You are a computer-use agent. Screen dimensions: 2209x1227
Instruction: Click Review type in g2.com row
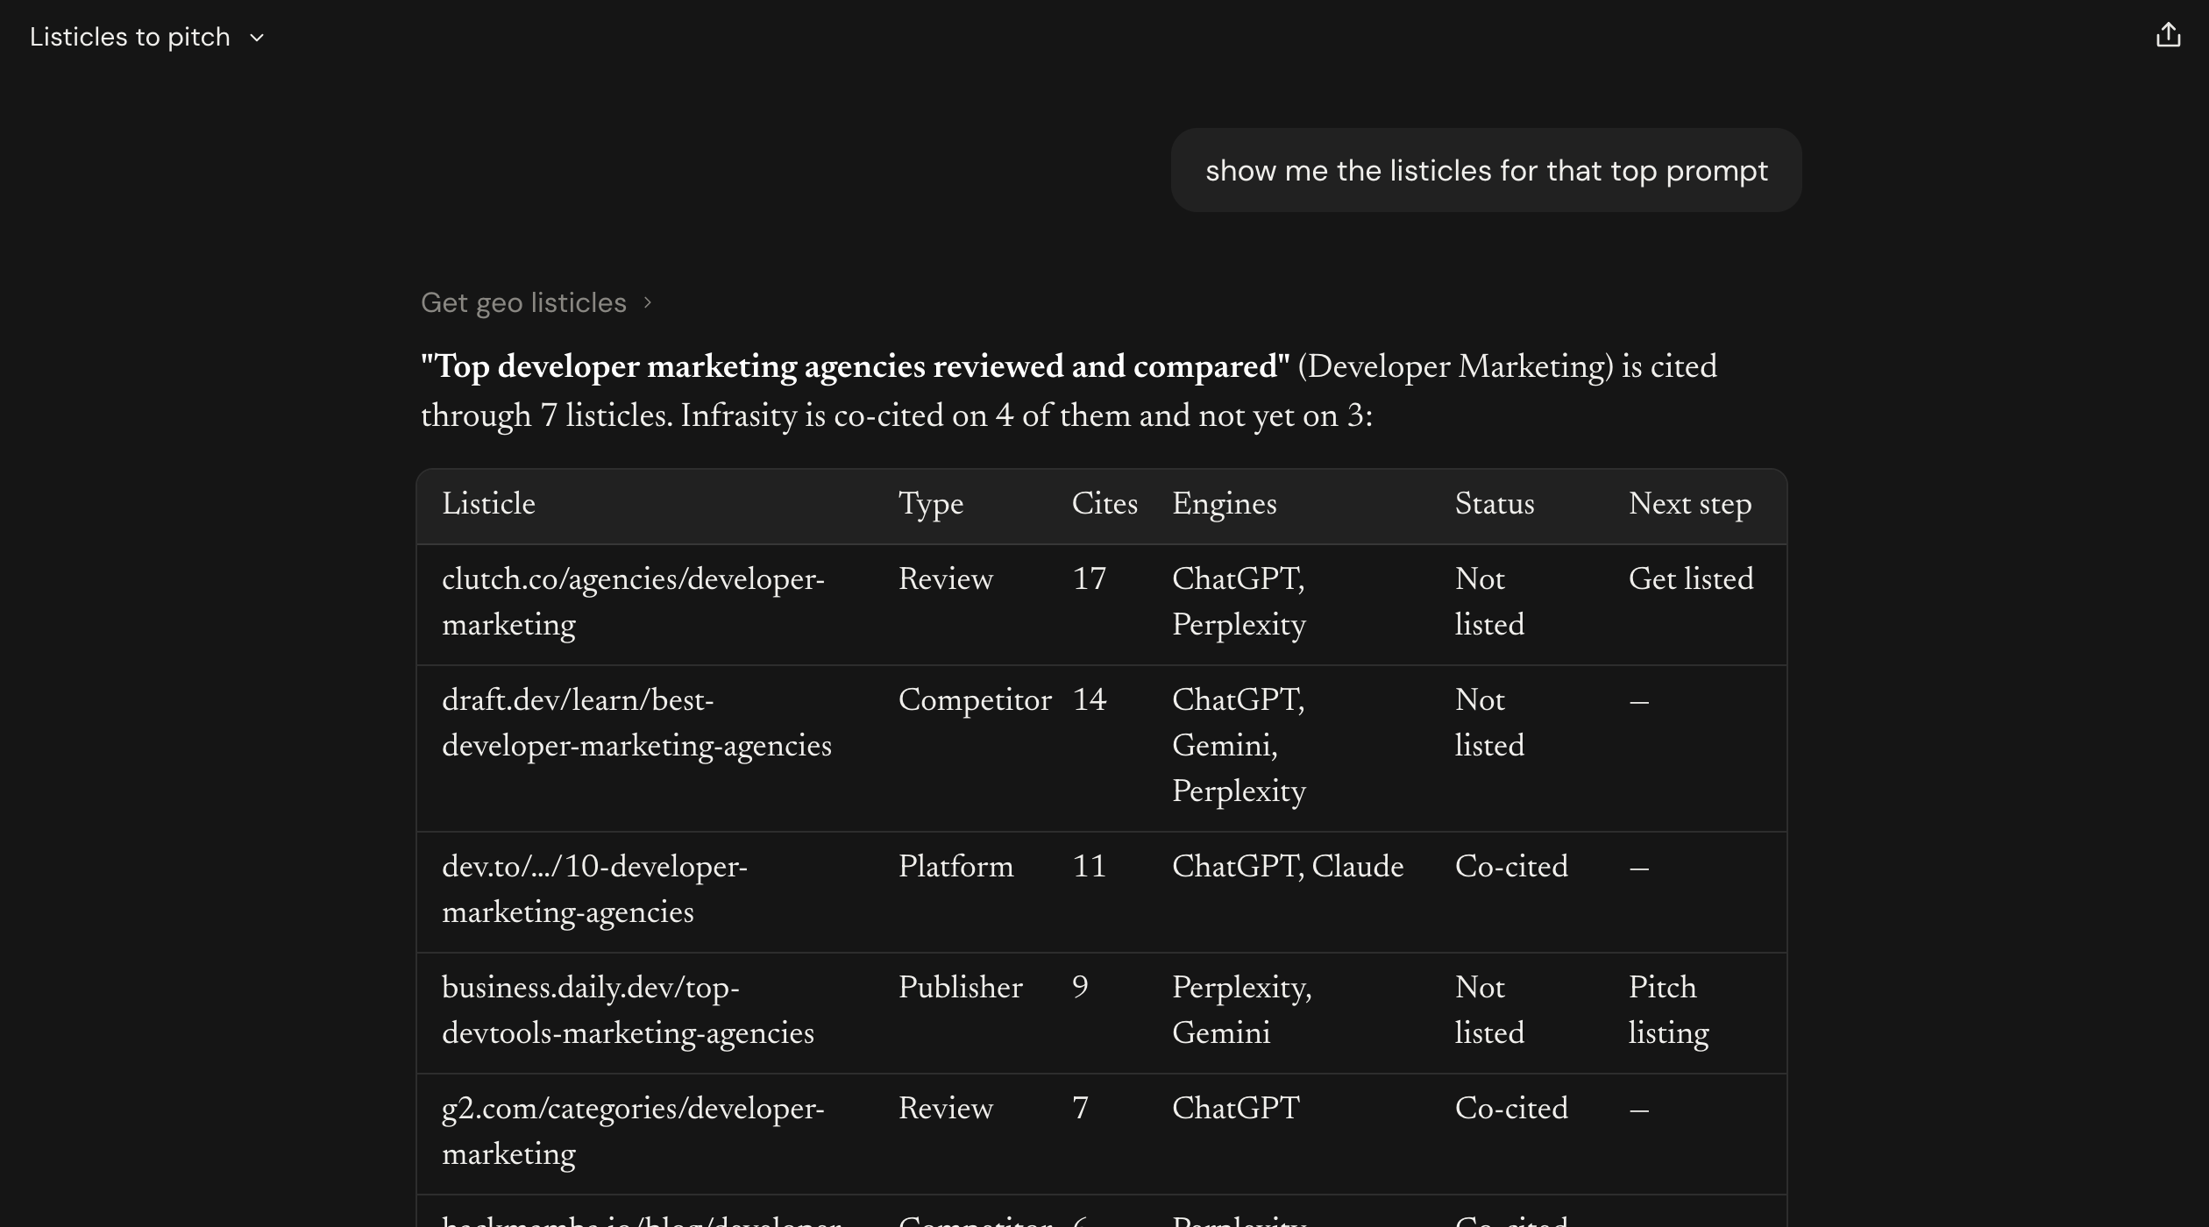[945, 1108]
